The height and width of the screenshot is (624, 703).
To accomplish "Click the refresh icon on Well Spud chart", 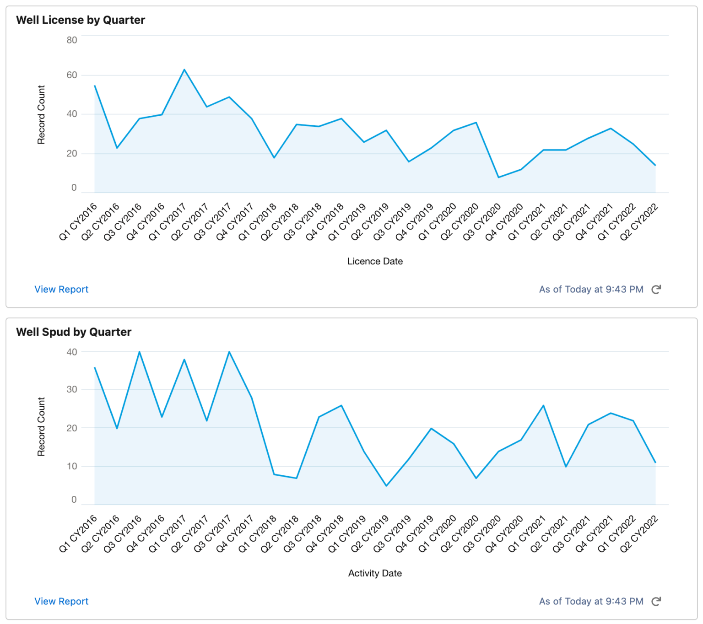I will pyautogui.click(x=657, y=601).
